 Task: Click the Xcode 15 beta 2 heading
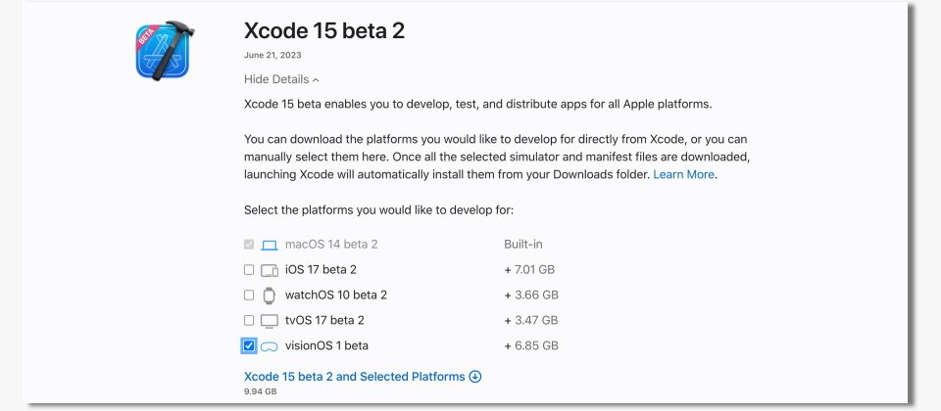pos(324,30)
